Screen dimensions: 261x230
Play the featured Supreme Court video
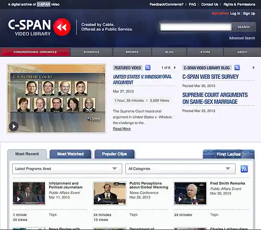point(14,126)
